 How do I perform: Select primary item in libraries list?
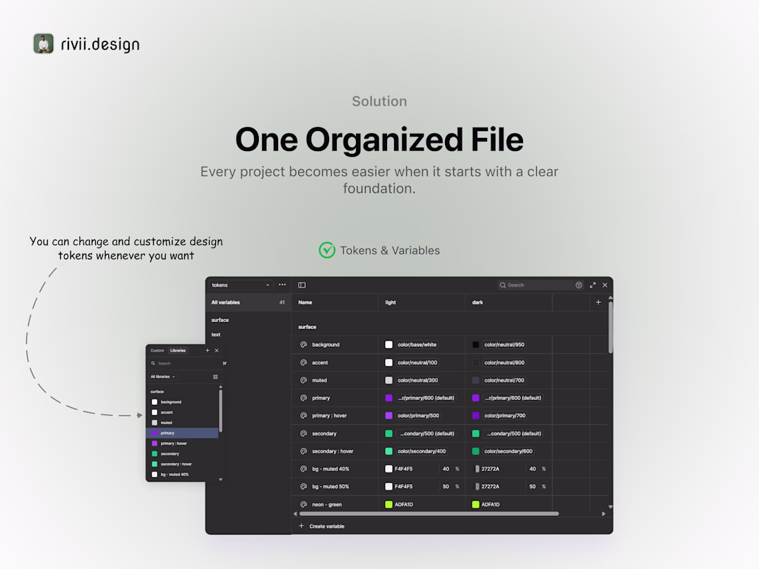[182, 433]
